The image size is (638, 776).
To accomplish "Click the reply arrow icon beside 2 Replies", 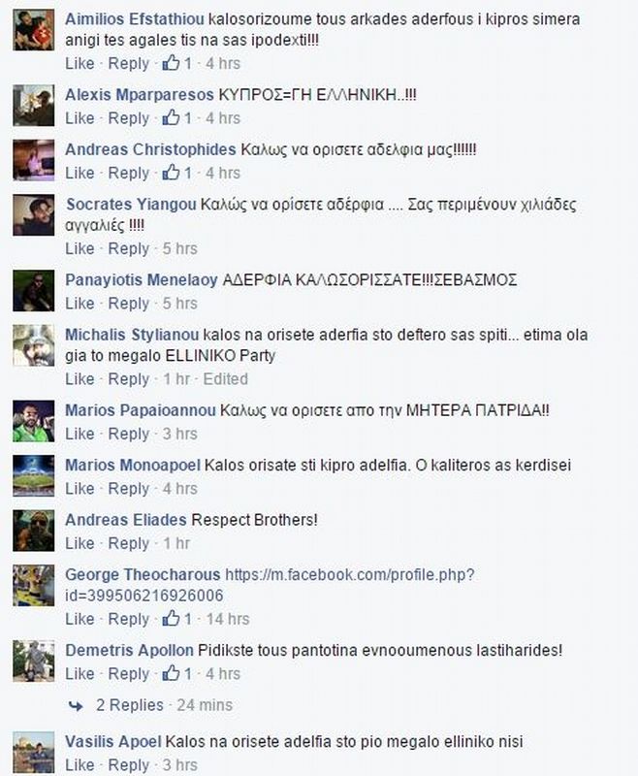I will pos(76,706).
